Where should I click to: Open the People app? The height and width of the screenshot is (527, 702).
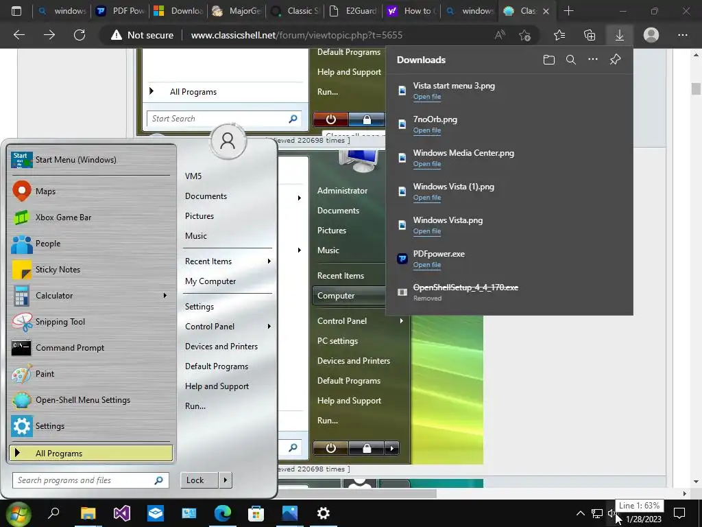click(90, 244)
